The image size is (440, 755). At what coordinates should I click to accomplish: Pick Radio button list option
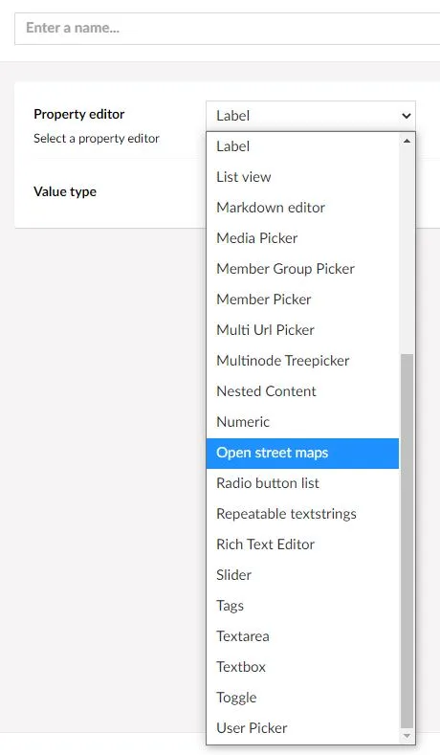[x=303, y=483]
